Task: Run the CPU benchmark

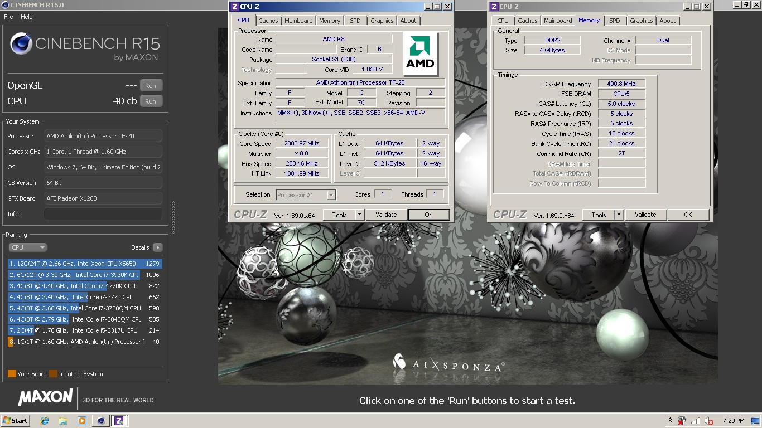Action: pos(151,101)
